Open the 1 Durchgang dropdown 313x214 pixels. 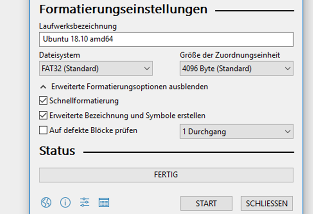237,132
